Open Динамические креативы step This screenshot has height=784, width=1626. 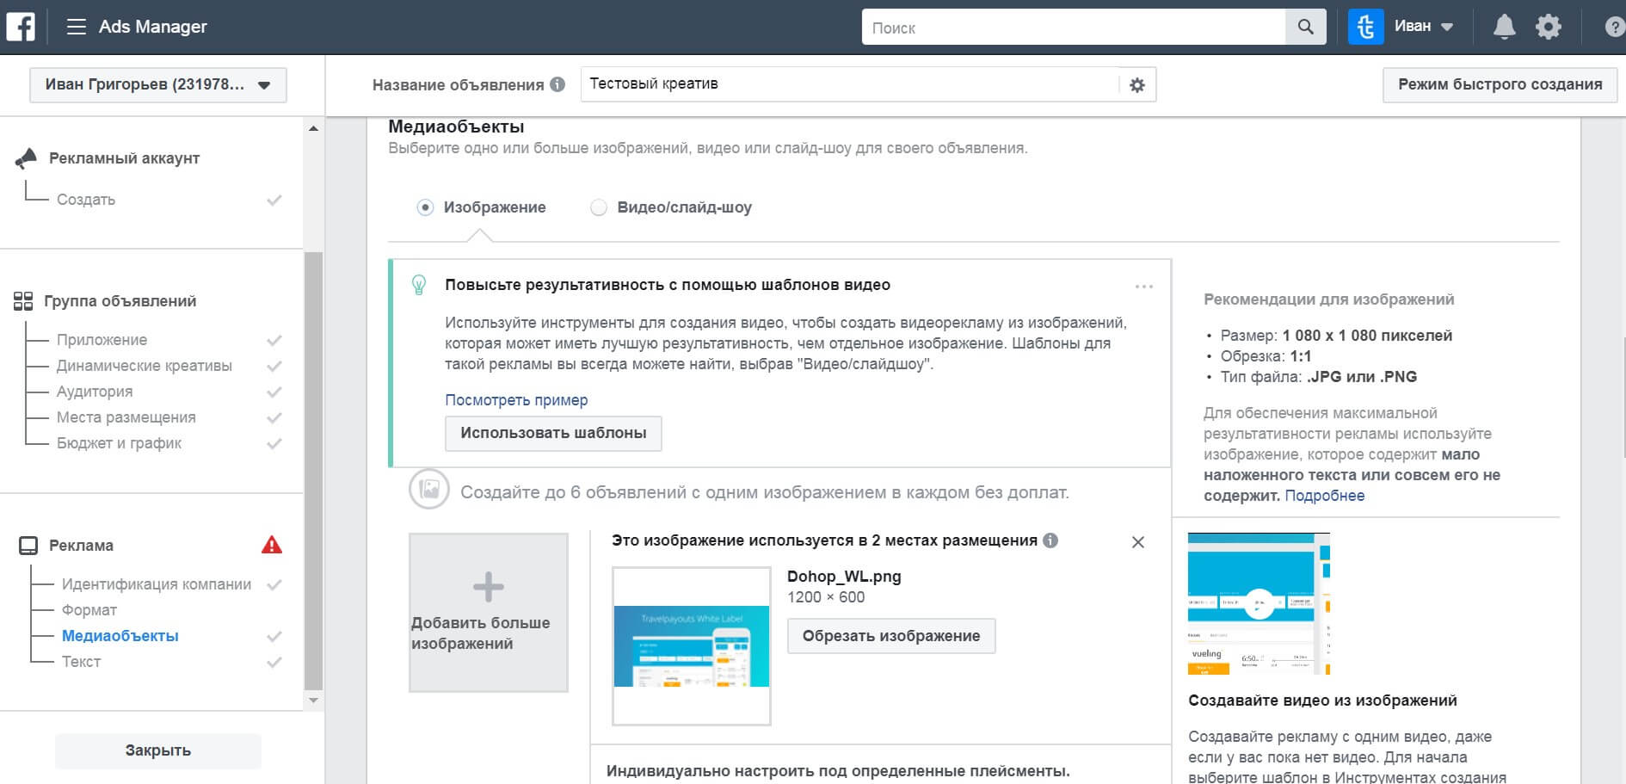(x=145, y=366)
